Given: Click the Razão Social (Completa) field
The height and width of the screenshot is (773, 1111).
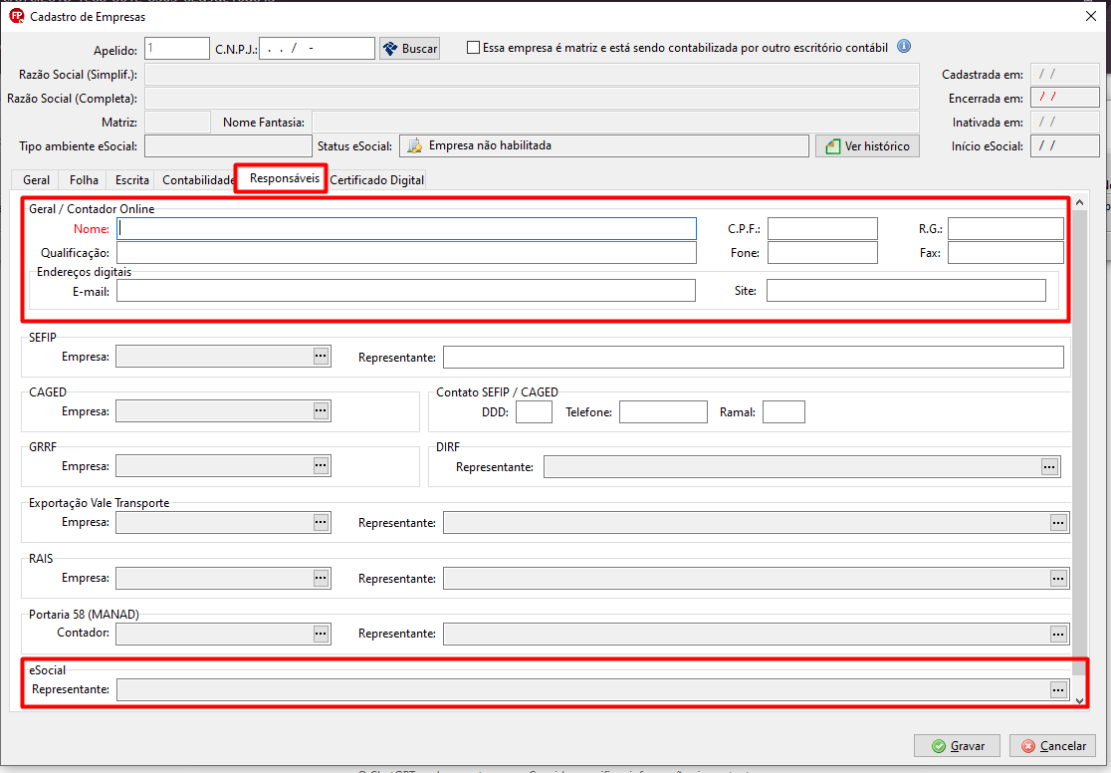Looking at the screenshot, I should click(533, 98).
